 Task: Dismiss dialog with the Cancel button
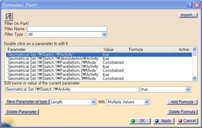[188, 121]
